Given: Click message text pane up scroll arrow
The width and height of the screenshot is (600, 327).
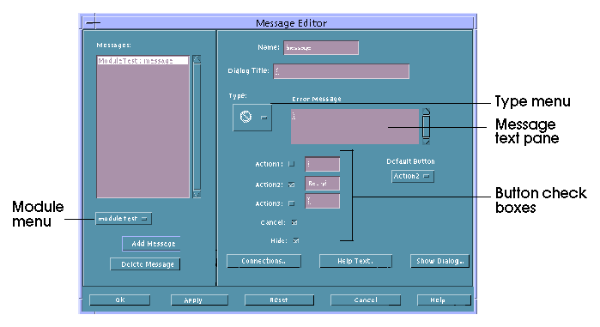Looking at the screenshot, I should coord(426,112).
